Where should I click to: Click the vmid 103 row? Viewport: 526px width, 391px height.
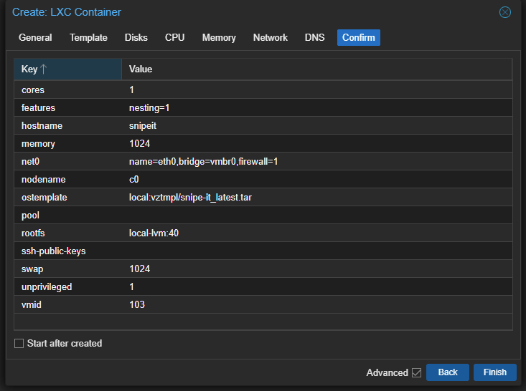click(x=263, y=304)
